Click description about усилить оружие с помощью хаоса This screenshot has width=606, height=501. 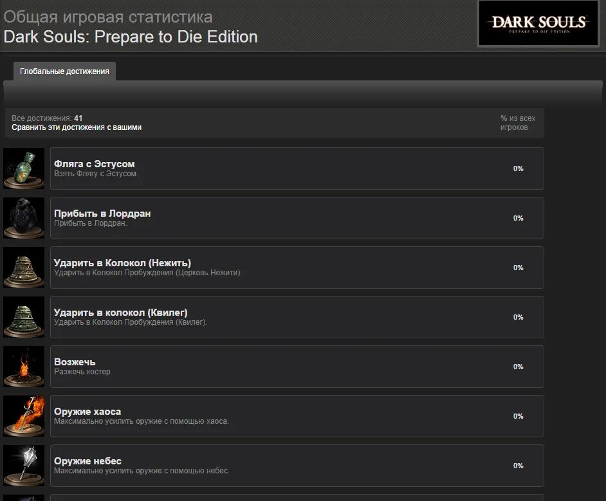tap(142, 421)
